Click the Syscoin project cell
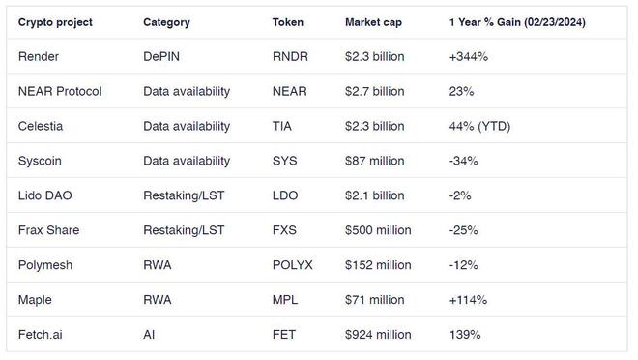This screenshot has width=638, height=360. [x=40, y=161]
